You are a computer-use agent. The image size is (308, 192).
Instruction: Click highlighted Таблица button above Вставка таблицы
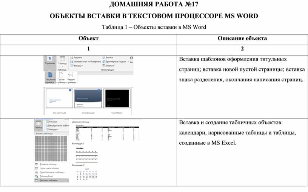[x=38, y=125]
